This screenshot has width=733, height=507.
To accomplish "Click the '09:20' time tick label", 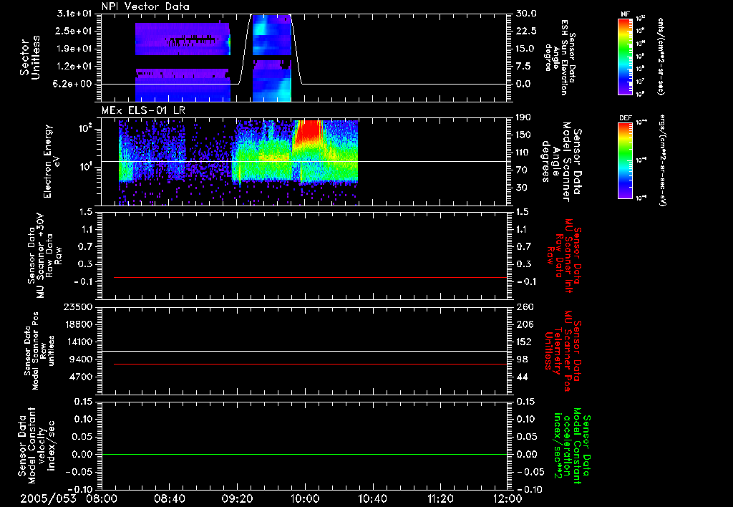I will click(x=237, y=498).
